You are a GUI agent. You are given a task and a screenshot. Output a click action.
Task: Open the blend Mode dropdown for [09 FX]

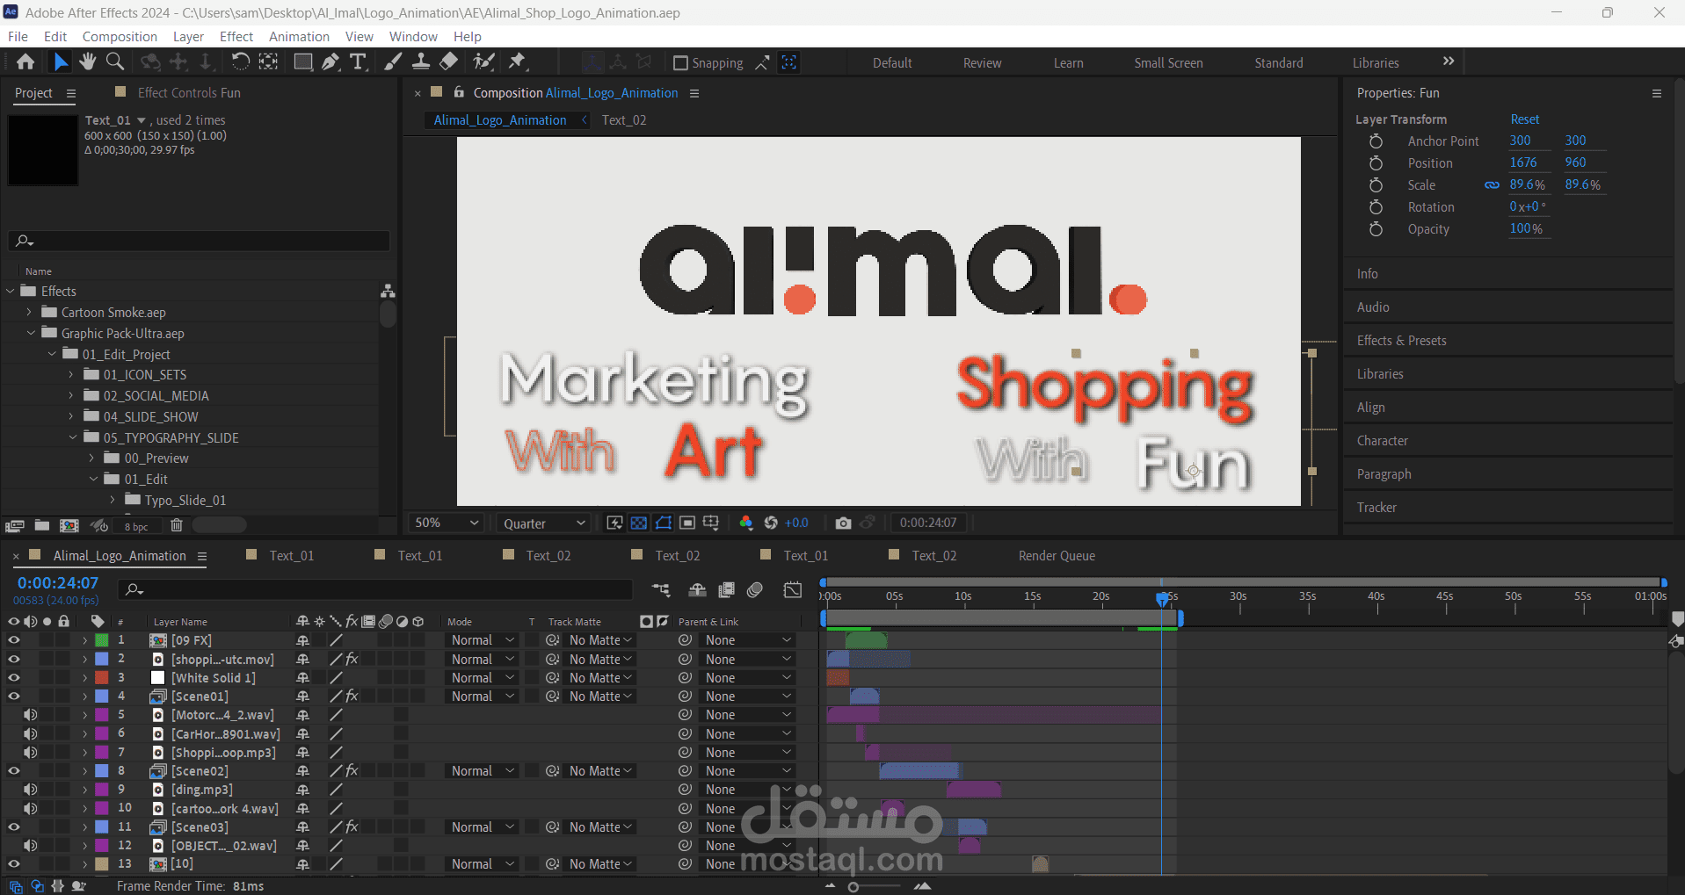(482, 640)
